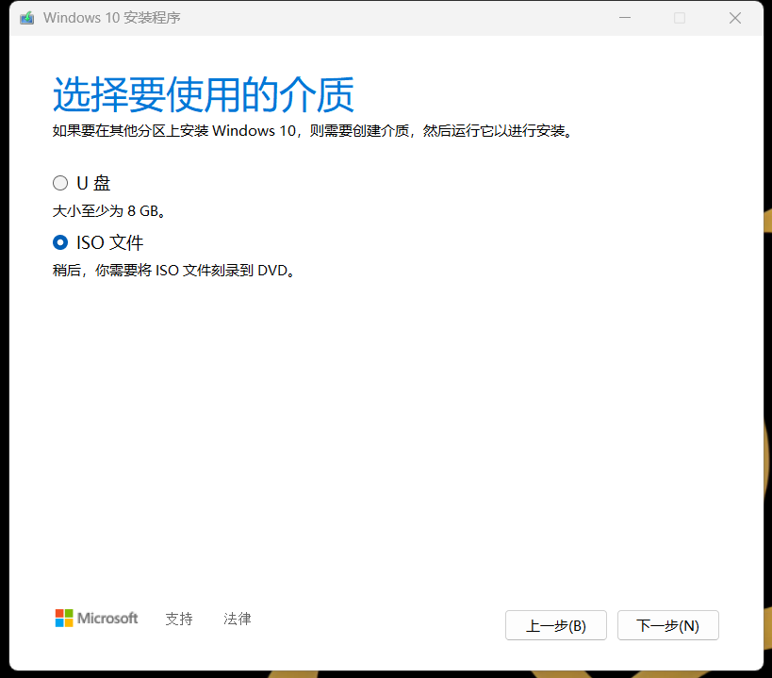Go back with 上一步(B) button

[556, 625]
